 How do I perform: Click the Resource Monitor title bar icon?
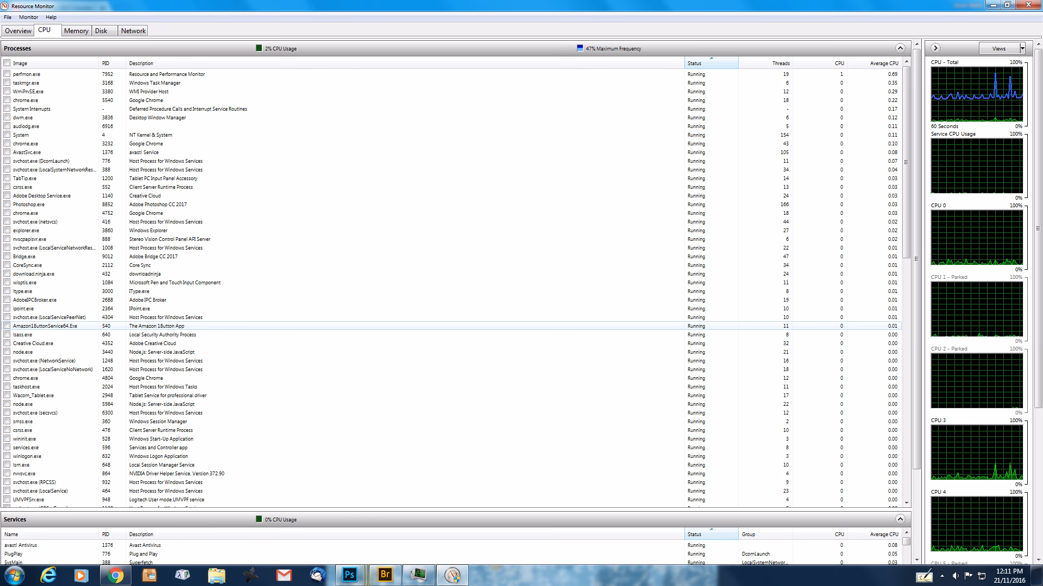5,6
